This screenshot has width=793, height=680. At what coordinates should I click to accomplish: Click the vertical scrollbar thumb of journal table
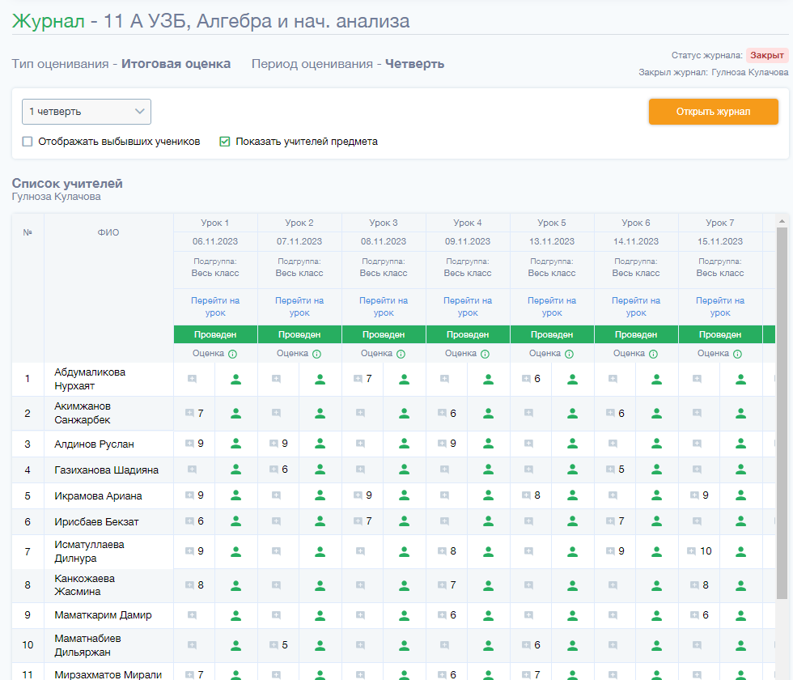click(x=782, y=414)
